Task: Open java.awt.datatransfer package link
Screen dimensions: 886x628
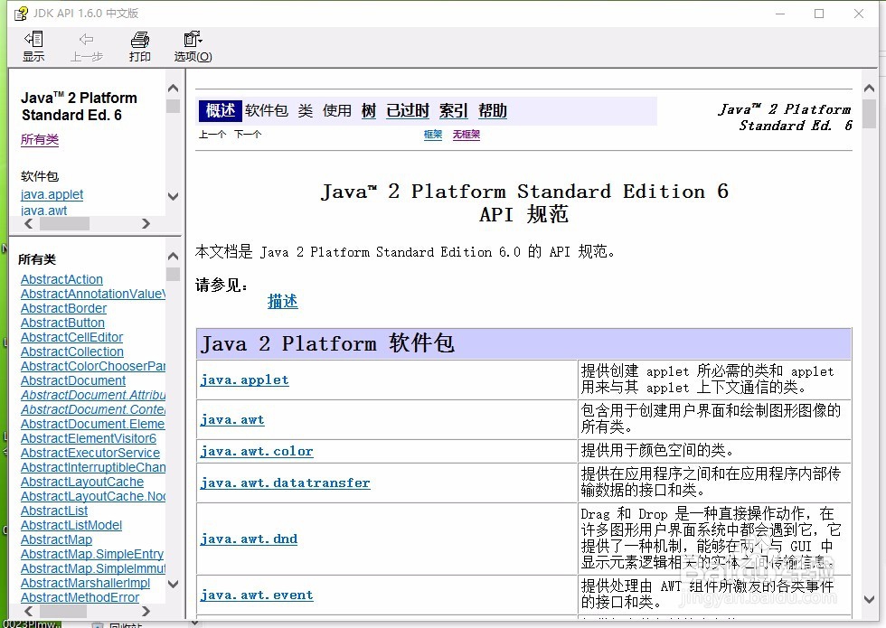Action: (286, 483)
